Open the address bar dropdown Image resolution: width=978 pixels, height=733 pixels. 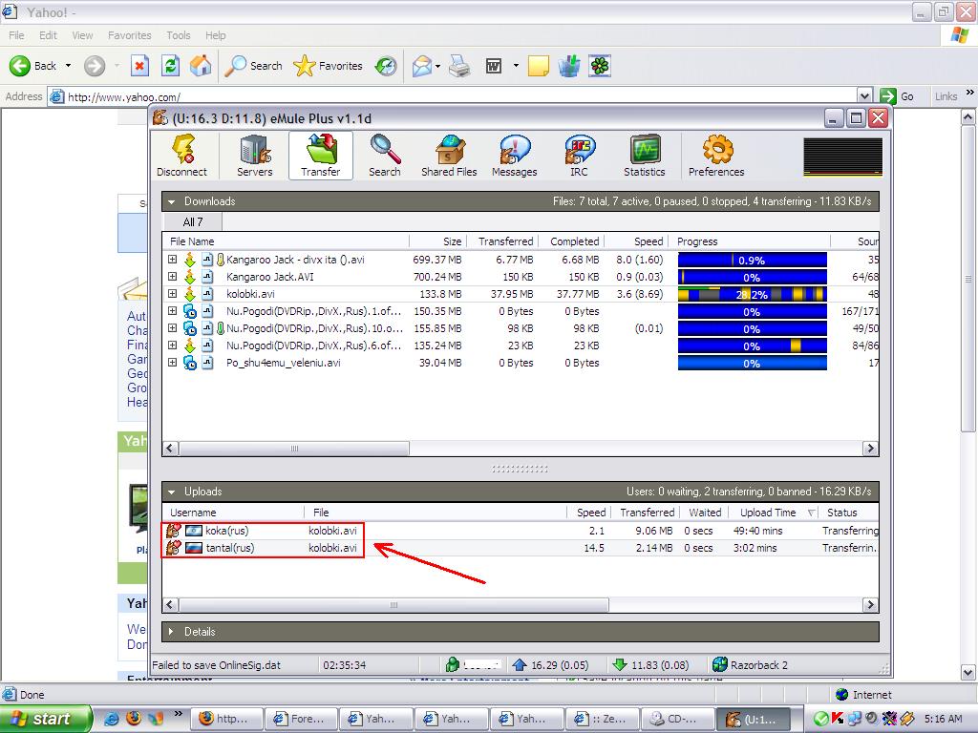(864, 96)
